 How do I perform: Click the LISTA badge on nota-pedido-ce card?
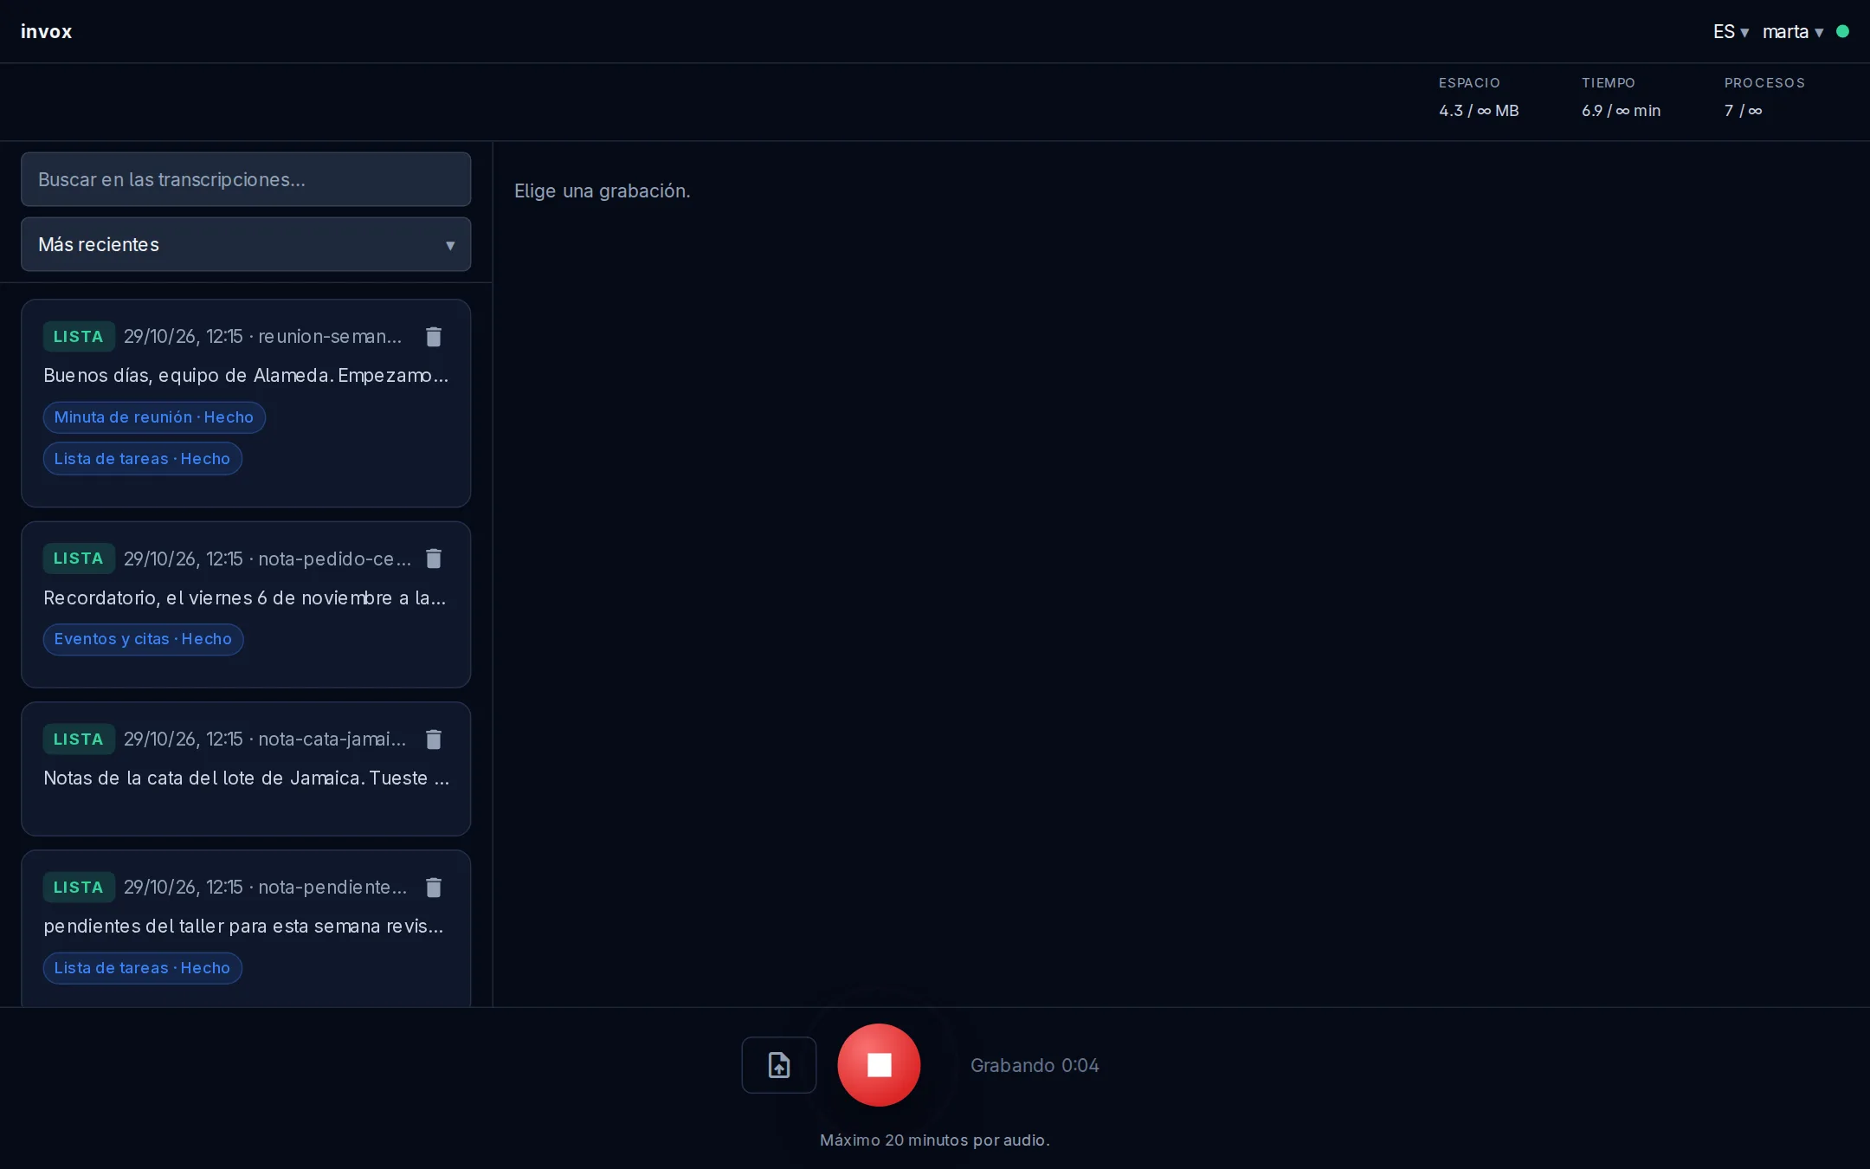click(79, 559)
